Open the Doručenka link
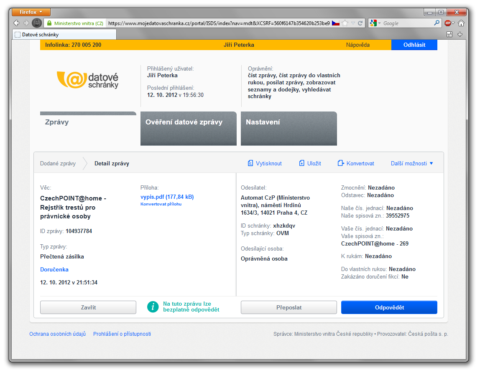The height and width of the screenshot is (375, 480). (x=54, y=269)
